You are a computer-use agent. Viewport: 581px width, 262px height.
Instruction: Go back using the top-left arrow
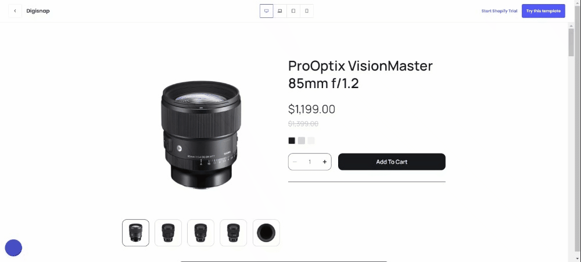tap(15, 11)
